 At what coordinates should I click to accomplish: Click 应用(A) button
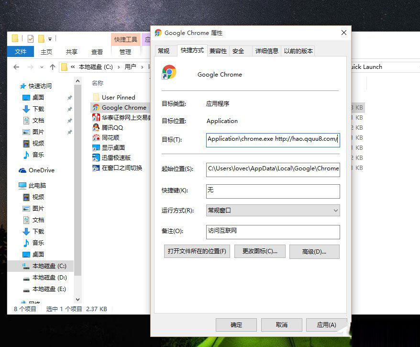pos(326,325)
